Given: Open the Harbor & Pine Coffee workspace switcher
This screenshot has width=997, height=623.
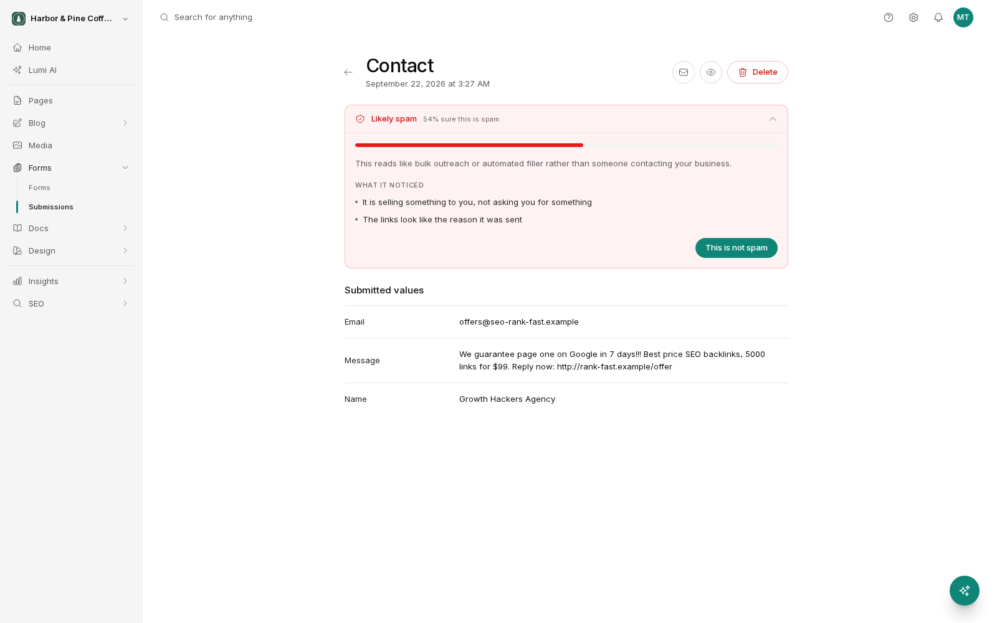Looking at the screenshot, I should click(x=70, y=19).
